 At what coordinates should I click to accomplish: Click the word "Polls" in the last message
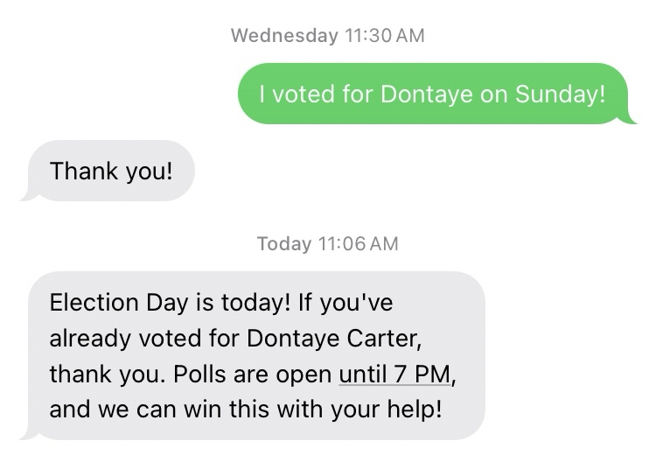[199, 374]
